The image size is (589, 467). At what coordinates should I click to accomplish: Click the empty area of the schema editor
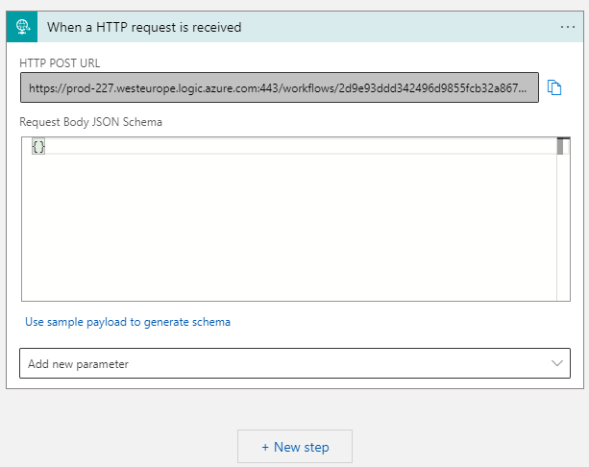tap(288, 231)
